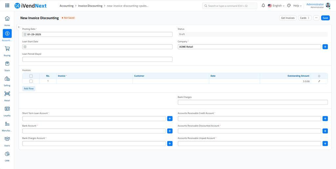Click the Administrator avatar picture
Image resolution: width=336 pixels, height=169 pixels.
point(328,5)
